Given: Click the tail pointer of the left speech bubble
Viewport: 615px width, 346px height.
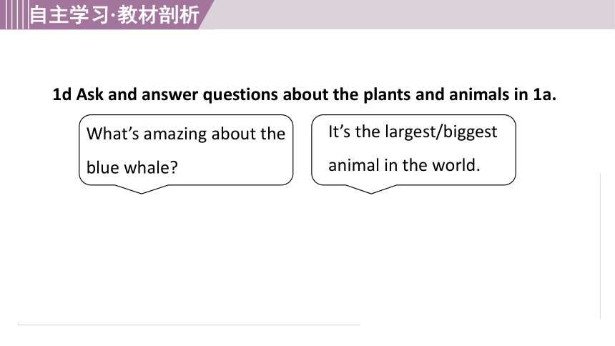Looking at the screenshot, I should point(142,189).
